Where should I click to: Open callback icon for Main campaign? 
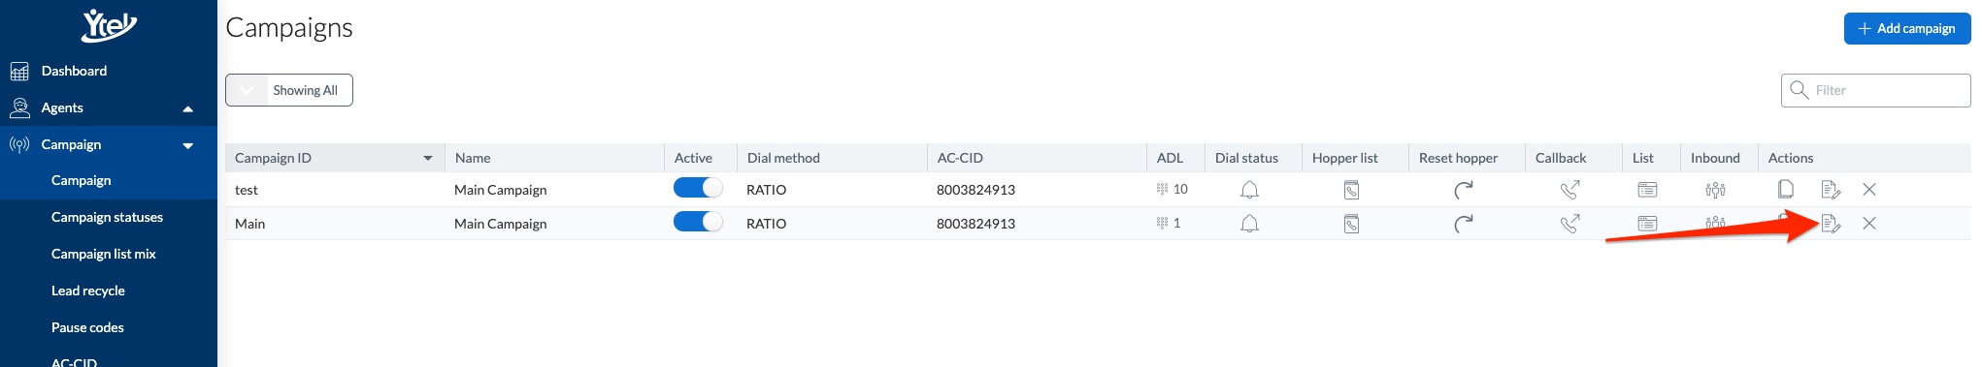(x=1569, y=224)
